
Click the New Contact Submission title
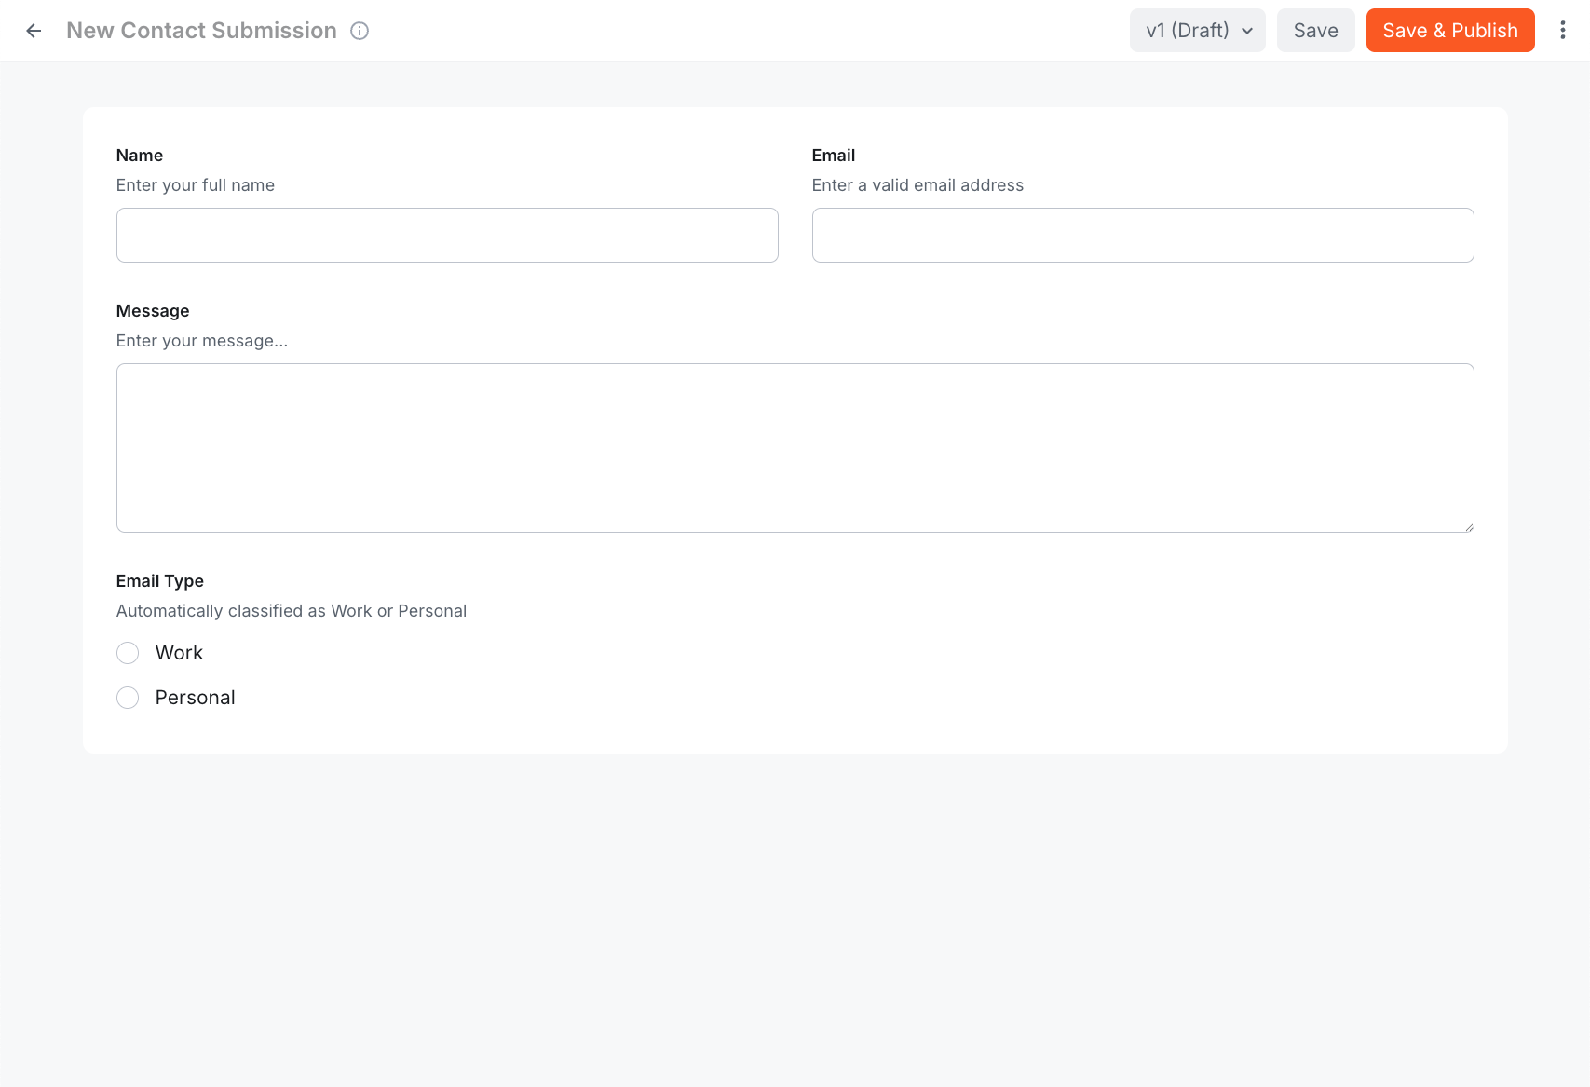pos(201,30)
